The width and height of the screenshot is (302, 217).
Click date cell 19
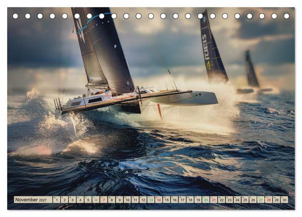(x=198, y=200)
